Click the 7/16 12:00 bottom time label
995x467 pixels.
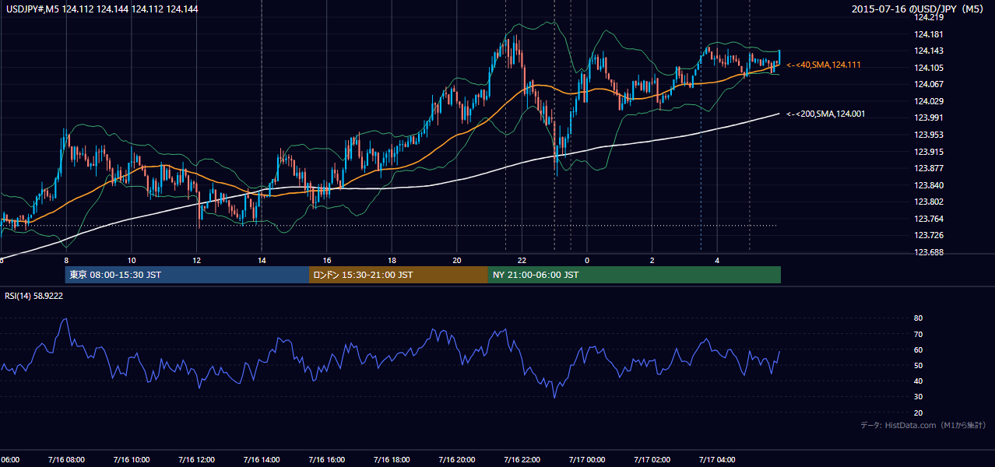(x=196, y=460)
